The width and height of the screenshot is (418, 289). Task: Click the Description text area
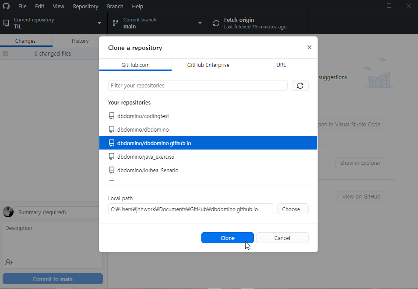[53, 245]
